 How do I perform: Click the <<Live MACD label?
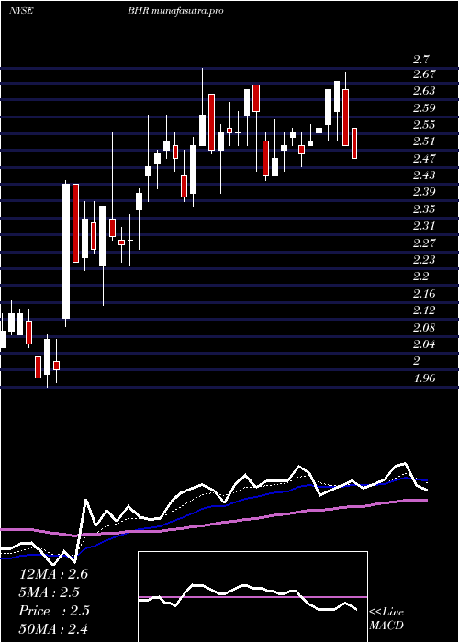(x=386, y=619)
